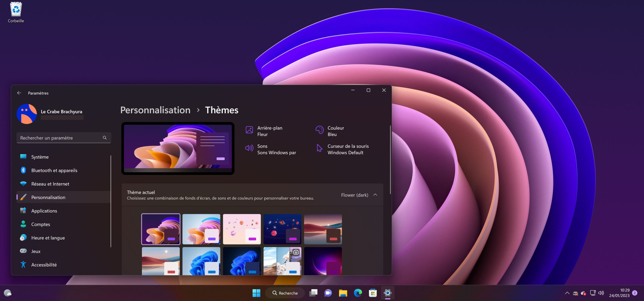Open the notification badge showing 2
644x301 pixels.
[x=635, y=293]
